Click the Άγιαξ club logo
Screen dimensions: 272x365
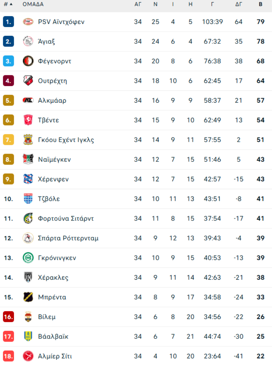point(28,41)
